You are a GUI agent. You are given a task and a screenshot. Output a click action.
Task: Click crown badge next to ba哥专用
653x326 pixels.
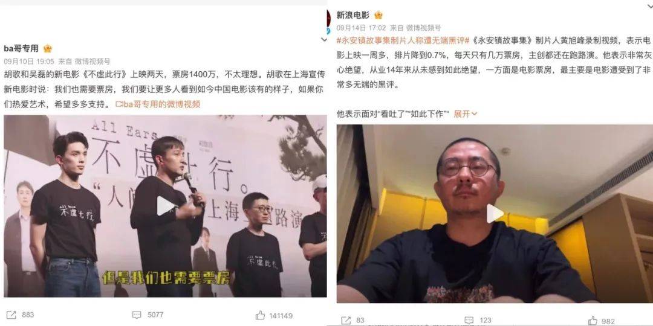(48, 48)
